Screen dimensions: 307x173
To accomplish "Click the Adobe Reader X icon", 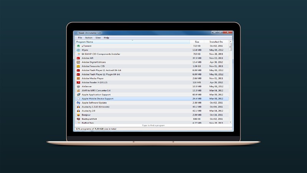I will click(x=78, y=82).
